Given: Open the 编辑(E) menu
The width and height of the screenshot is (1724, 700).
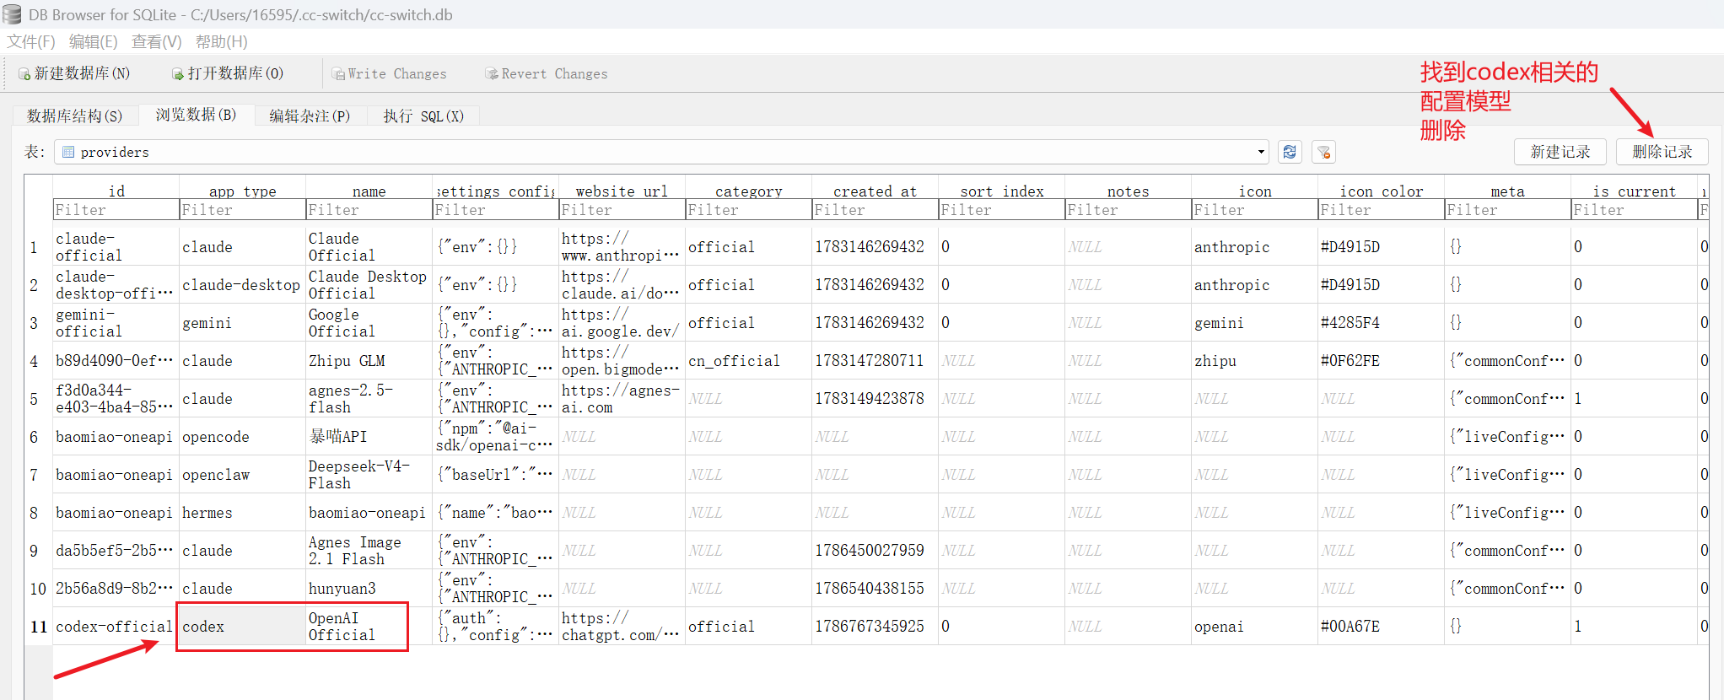Looking at the screenshot, I should (x=93, y=41).
